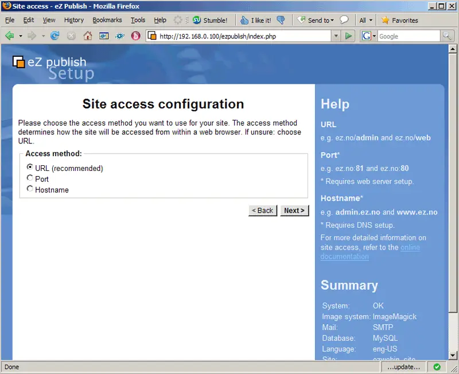Open the online documentation link
Image resolution: width=459 pixels, height=374 pixels.
coord(370,252)
